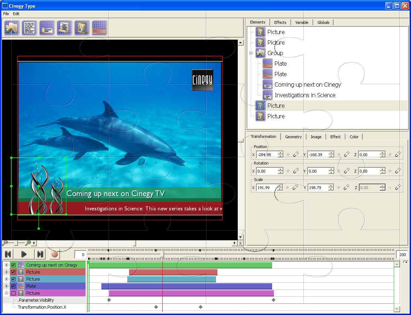Switch to the Variable tab
411x315 pixels.
click(302, 22)
